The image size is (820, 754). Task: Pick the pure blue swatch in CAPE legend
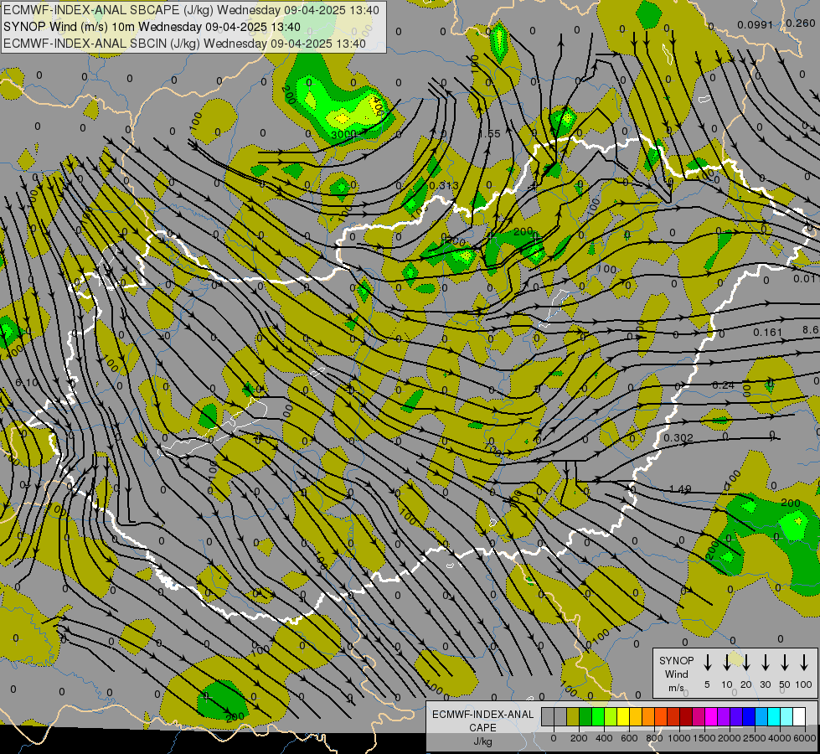tap(749, 717)
